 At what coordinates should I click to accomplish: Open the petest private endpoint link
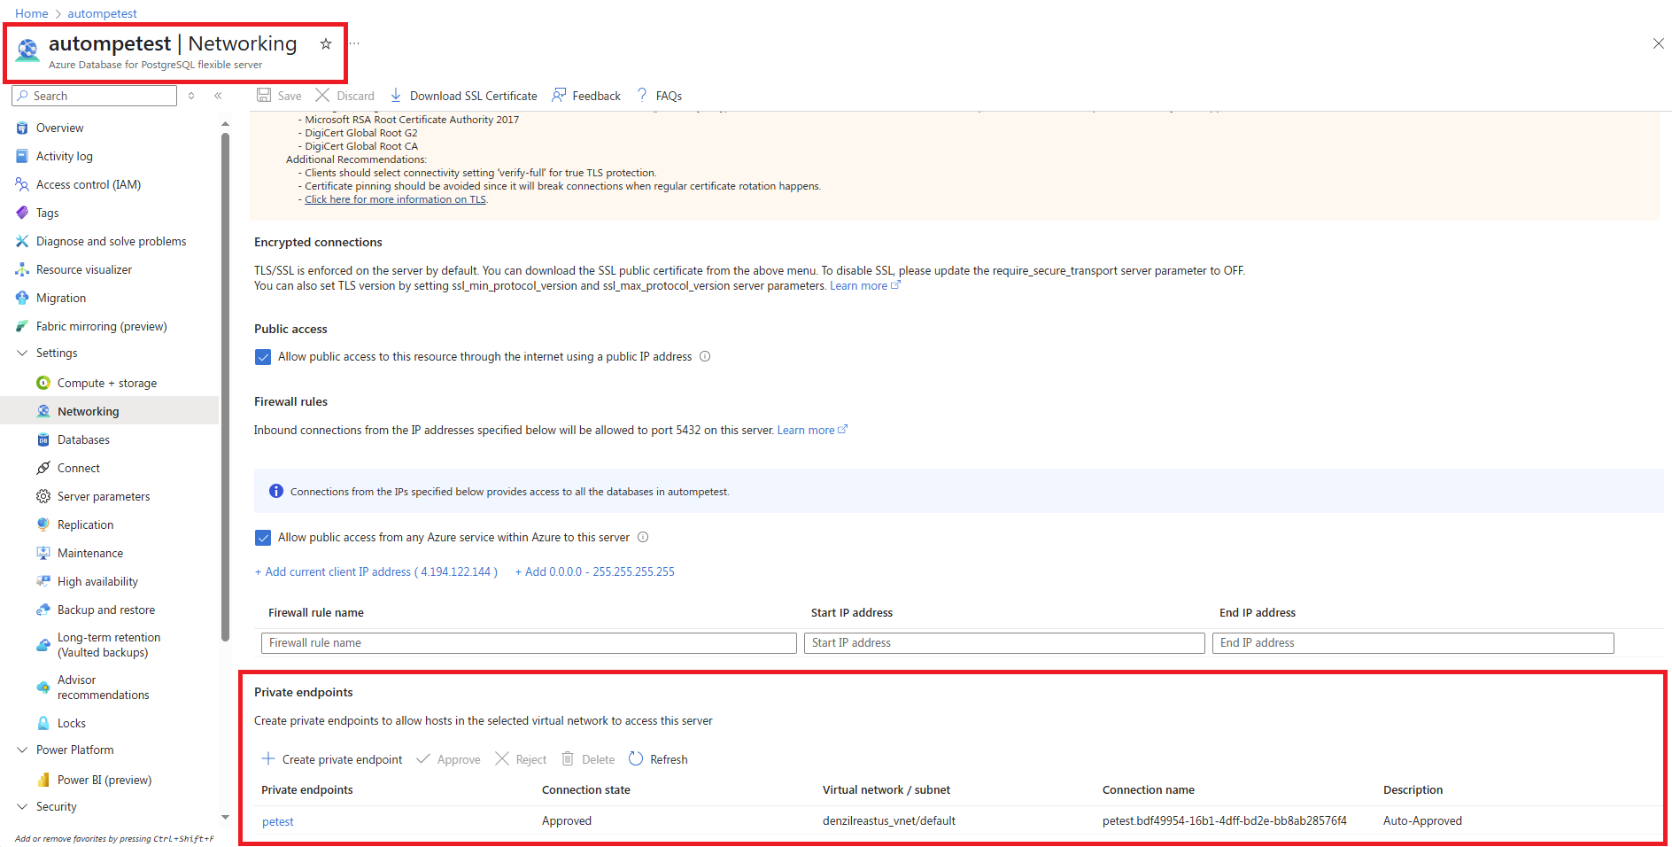278,822
